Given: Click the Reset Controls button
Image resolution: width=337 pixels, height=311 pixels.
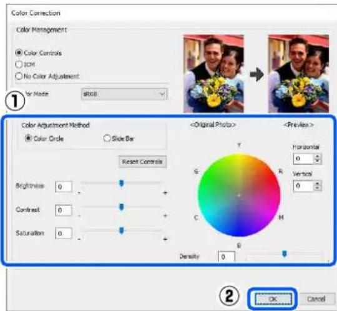Looking at the screenshot, I should (x=142, y=162).
